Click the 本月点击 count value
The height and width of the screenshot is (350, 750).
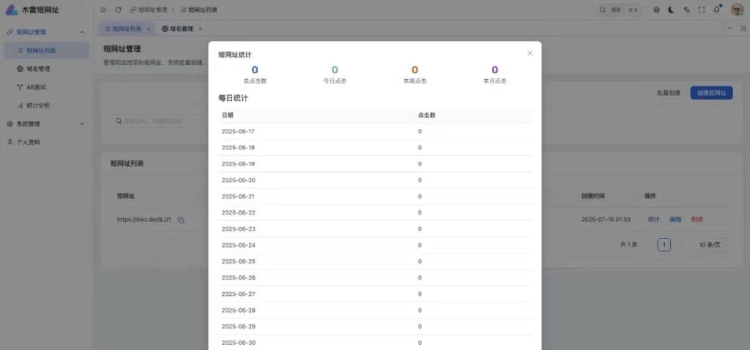(494, 70)
